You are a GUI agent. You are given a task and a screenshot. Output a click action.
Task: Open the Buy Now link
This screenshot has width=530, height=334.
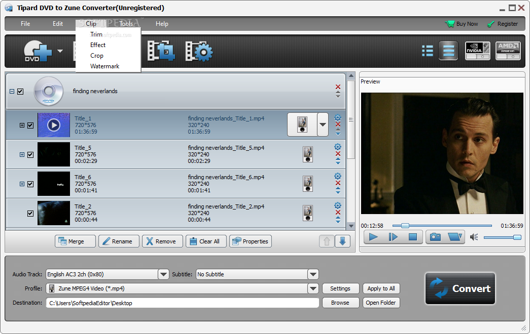click(x=462, y=24)
